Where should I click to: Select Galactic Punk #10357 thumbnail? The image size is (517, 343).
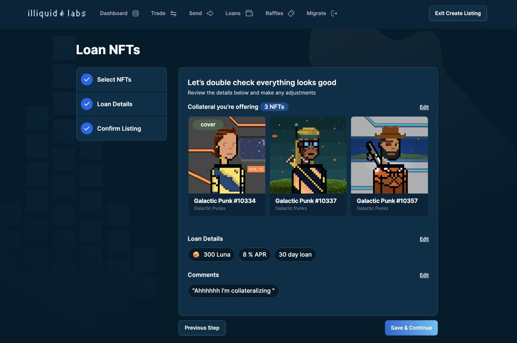[389, 155]
